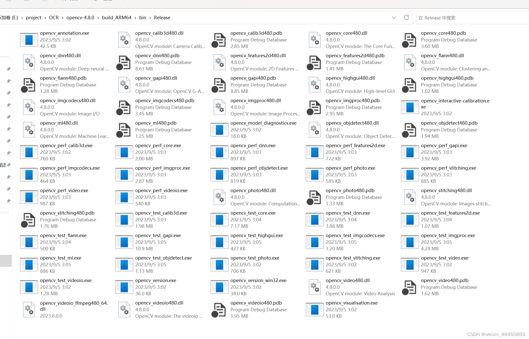Expand the breadcrumb chevron after bin

pyautogui.click(x=150, y=17)
